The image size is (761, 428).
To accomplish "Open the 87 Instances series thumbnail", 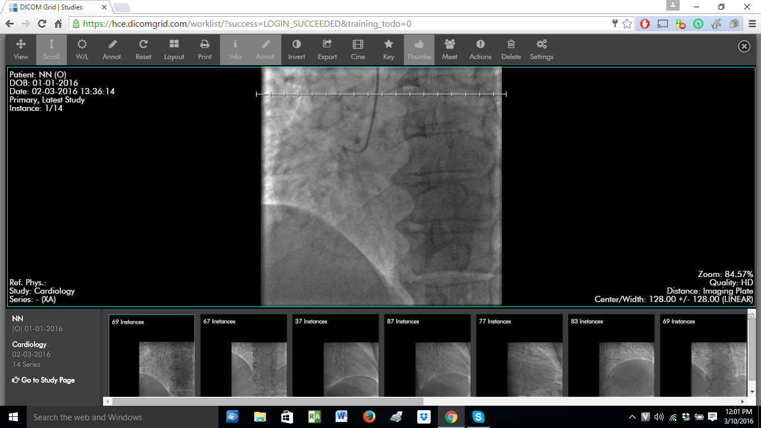I will pos(427,356).
